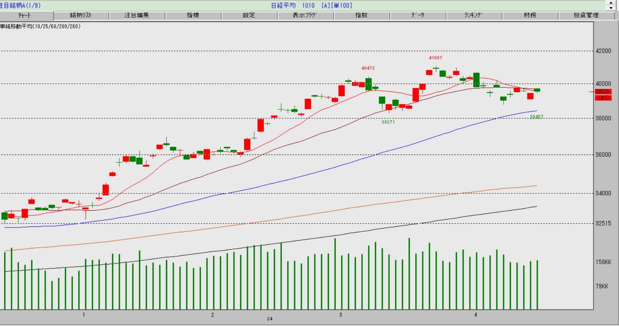Screen dimensions: 619x326
Task: Click the 34000 price axis label
Action: point(603,193)
